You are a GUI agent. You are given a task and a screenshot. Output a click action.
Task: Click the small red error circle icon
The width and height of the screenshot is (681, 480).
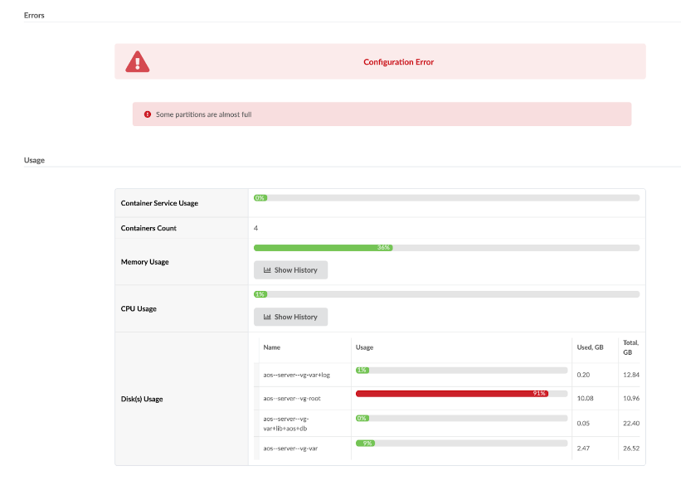tap(148, 114)
